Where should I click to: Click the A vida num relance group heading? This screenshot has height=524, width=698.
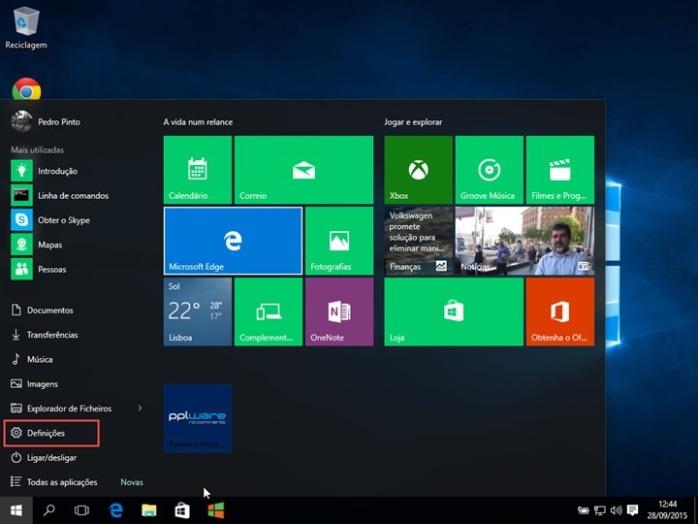pyautogui.click(x=198, y=122)
